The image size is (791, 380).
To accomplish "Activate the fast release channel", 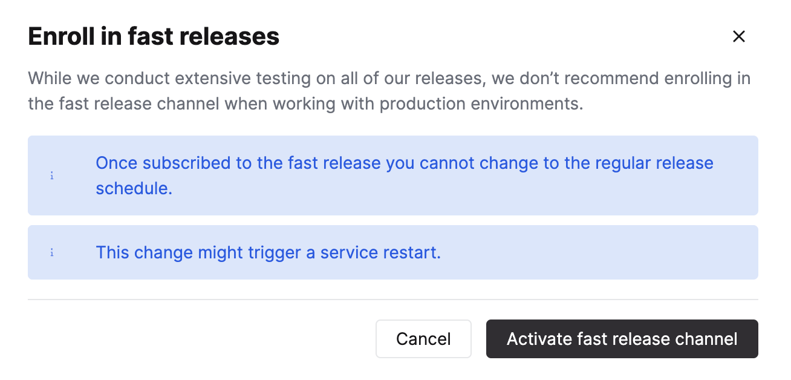I will click(x=622, y=339).
